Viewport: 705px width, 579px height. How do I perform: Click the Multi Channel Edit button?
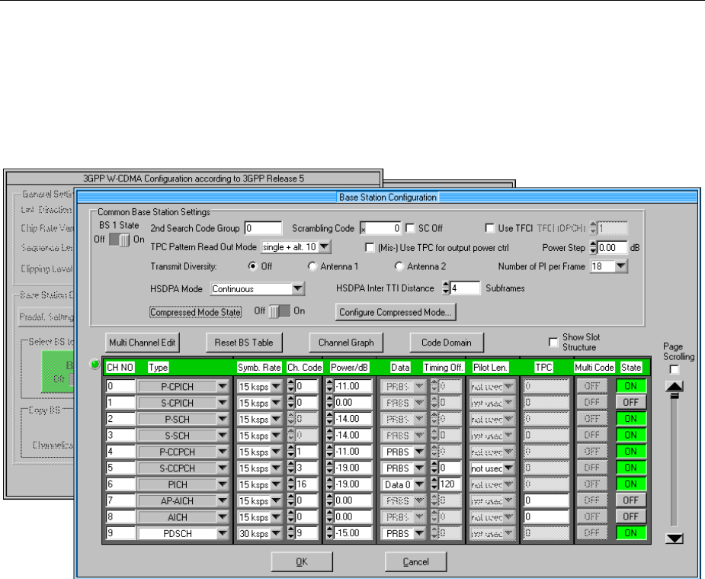(x=141, y=343)
